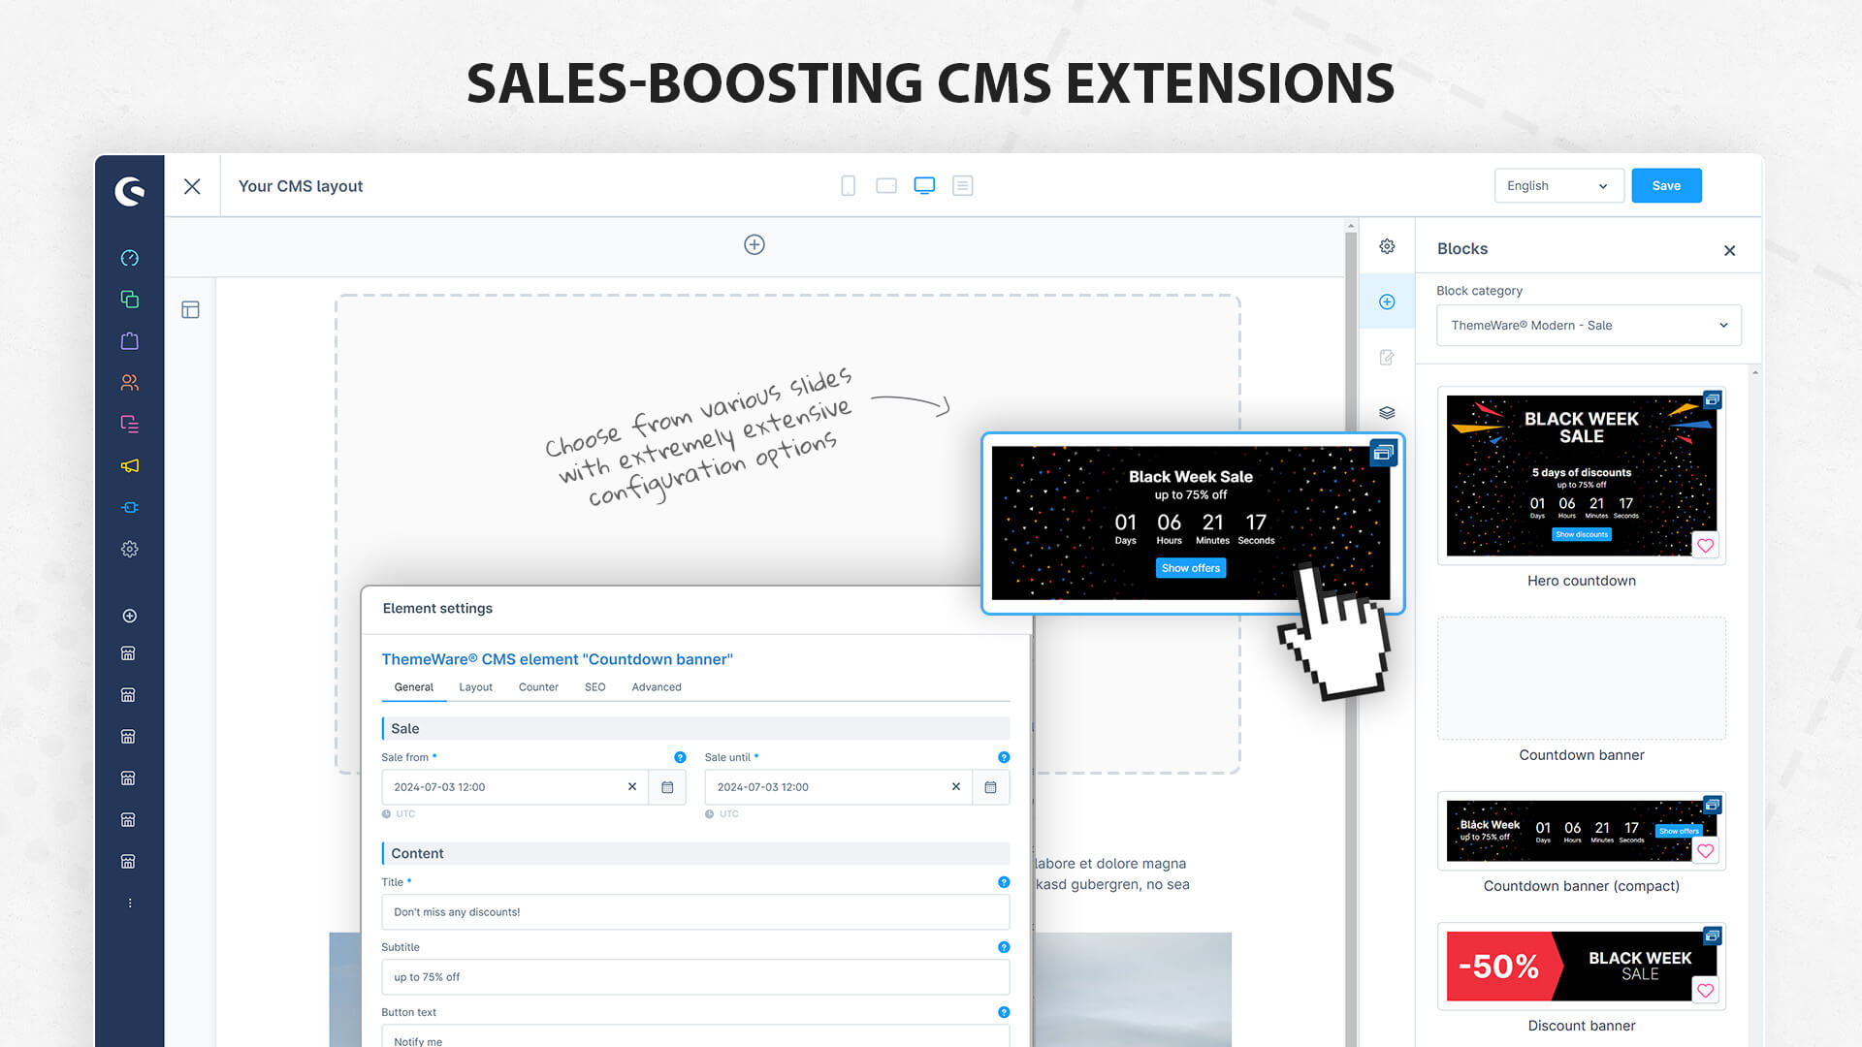Click the Save button in top right
1862x1047 pixels.
pyautogui.click(x=1665, y=185)
